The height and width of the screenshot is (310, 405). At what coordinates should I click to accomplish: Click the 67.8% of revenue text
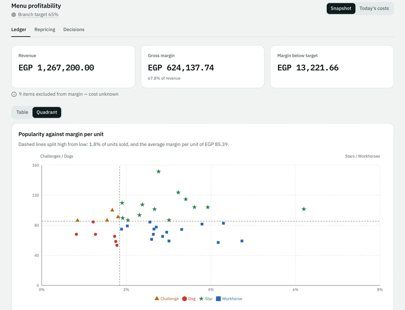click(x=164, y=78)
